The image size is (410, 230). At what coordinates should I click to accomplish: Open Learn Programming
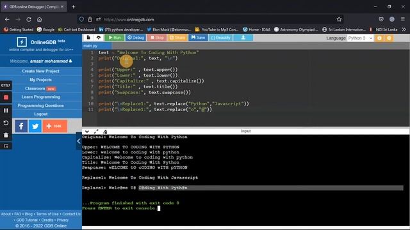pyautogui.click(x=40, y=96)
